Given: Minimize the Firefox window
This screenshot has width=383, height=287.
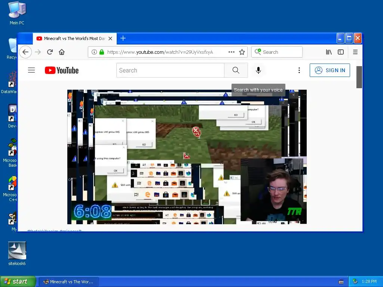Looking at the screenshot, I should click(x=340, y=38).
